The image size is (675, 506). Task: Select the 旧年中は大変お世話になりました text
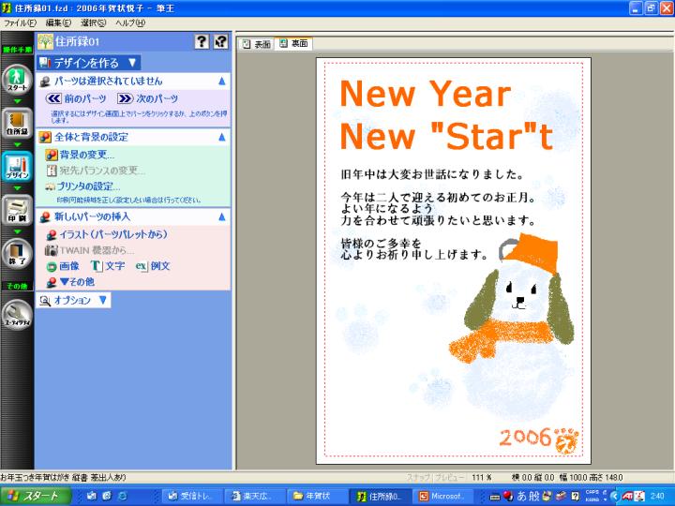(432, 174)
